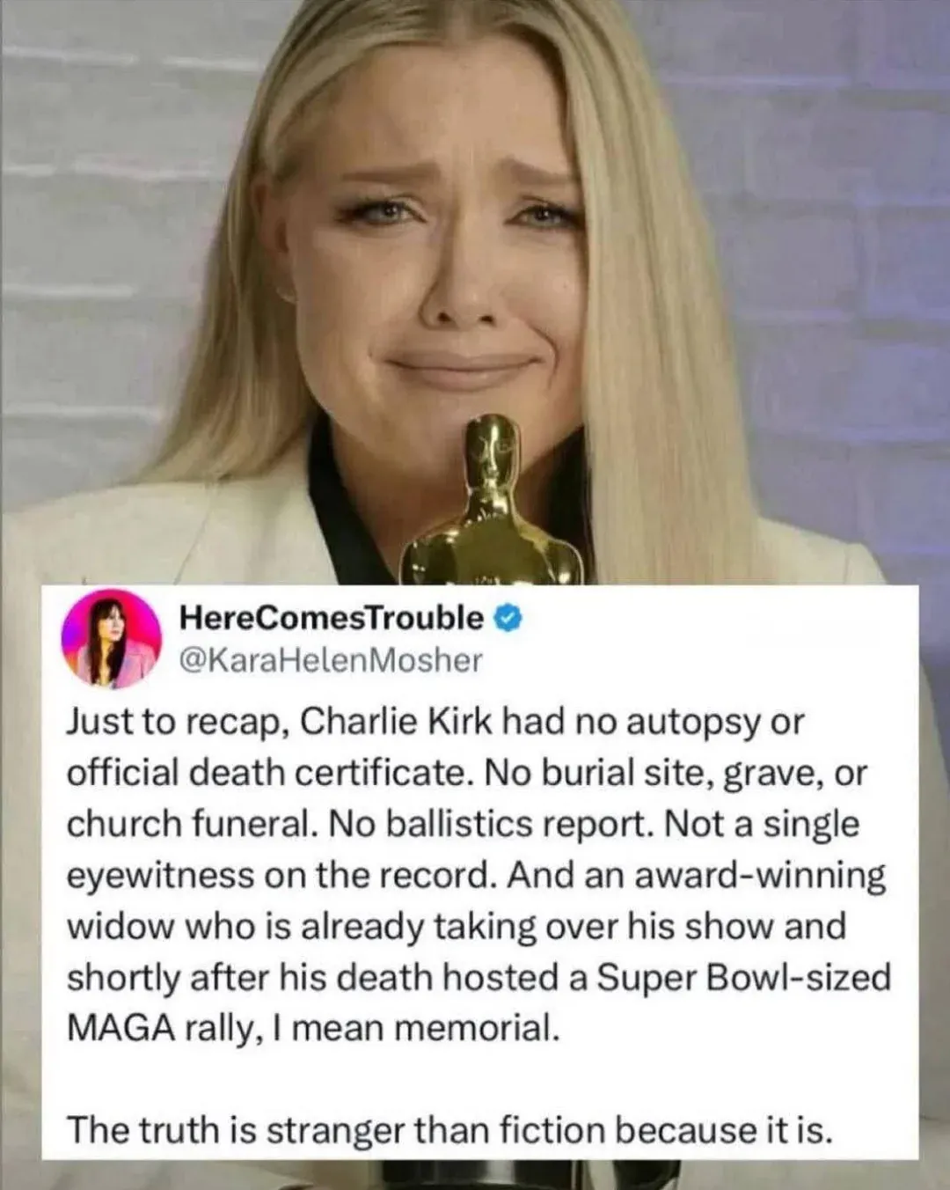This screenshot has height=1190, width=950.
Task: Open the HereComesTrouble profile avatar
Action: click(x=111, y=638)
